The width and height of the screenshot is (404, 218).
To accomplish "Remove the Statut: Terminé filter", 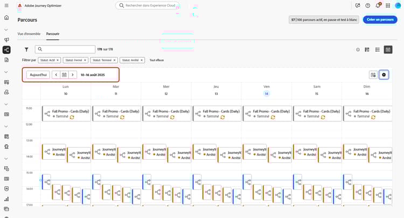I will [114, 60].
